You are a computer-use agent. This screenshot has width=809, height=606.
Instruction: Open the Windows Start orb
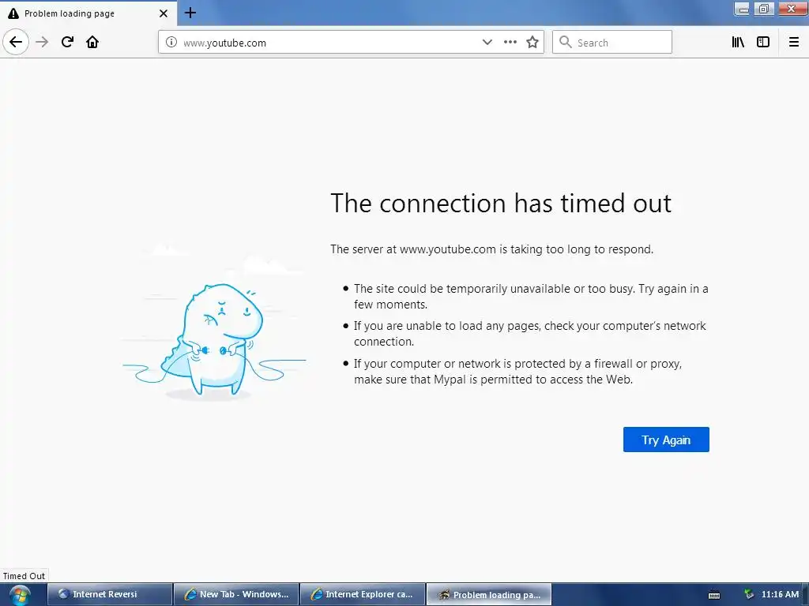click(20, 595)
